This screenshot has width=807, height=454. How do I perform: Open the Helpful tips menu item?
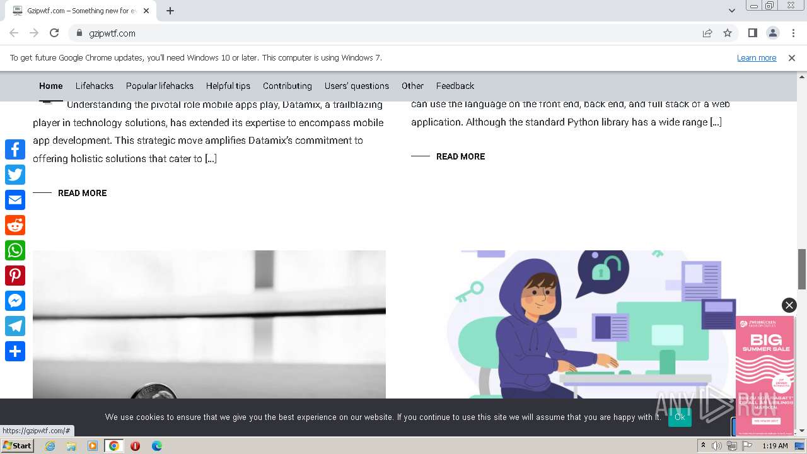[228, 86]
